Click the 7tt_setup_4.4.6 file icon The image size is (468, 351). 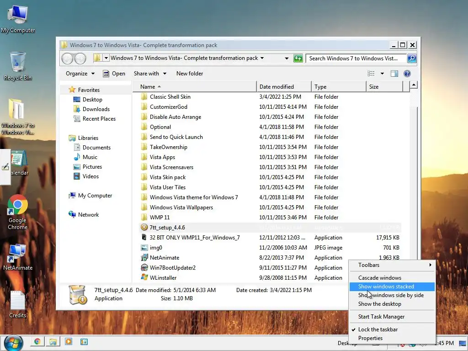144,228
